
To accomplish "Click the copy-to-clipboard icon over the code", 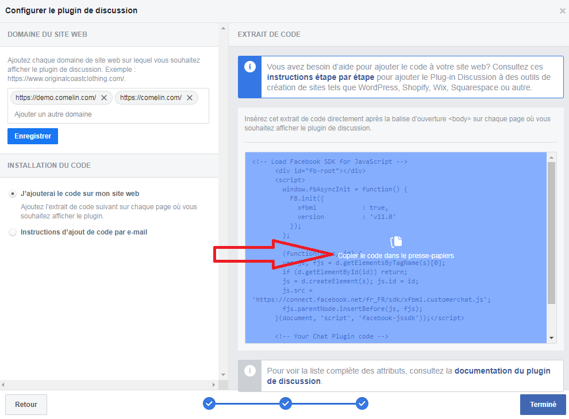I will [396, 241].
